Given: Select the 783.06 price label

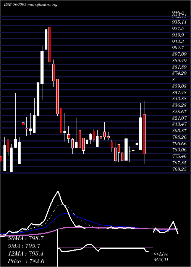Looking at the screenshot, I should (179, 150).
